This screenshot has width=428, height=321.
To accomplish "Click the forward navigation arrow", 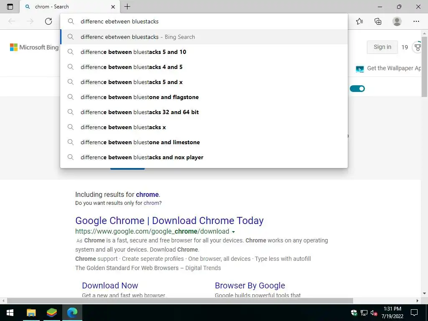I will pos(30,21).
